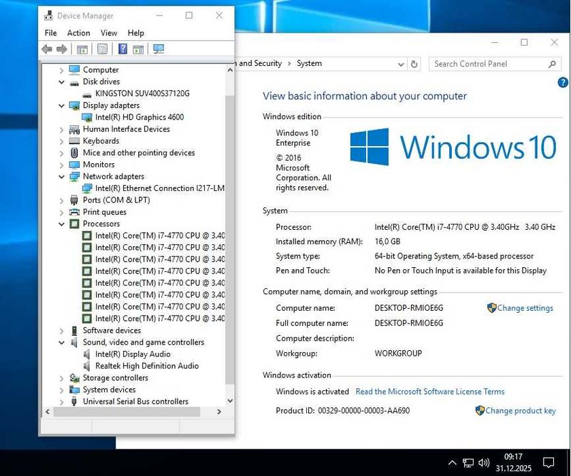Collapse the Disk drives tree node
The height and width of the screenshot is (476, 571).
click(61, 82)
